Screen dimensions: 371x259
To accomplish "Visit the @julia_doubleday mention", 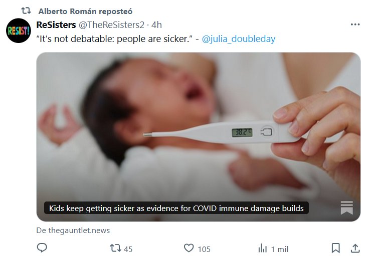I will (x=238, y=38).
